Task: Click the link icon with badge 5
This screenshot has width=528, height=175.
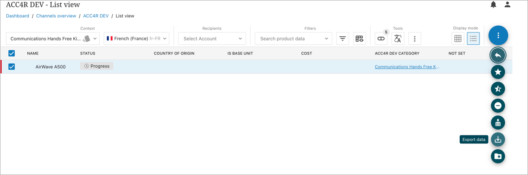Action: pyautogui.click(x=381, y=38)
